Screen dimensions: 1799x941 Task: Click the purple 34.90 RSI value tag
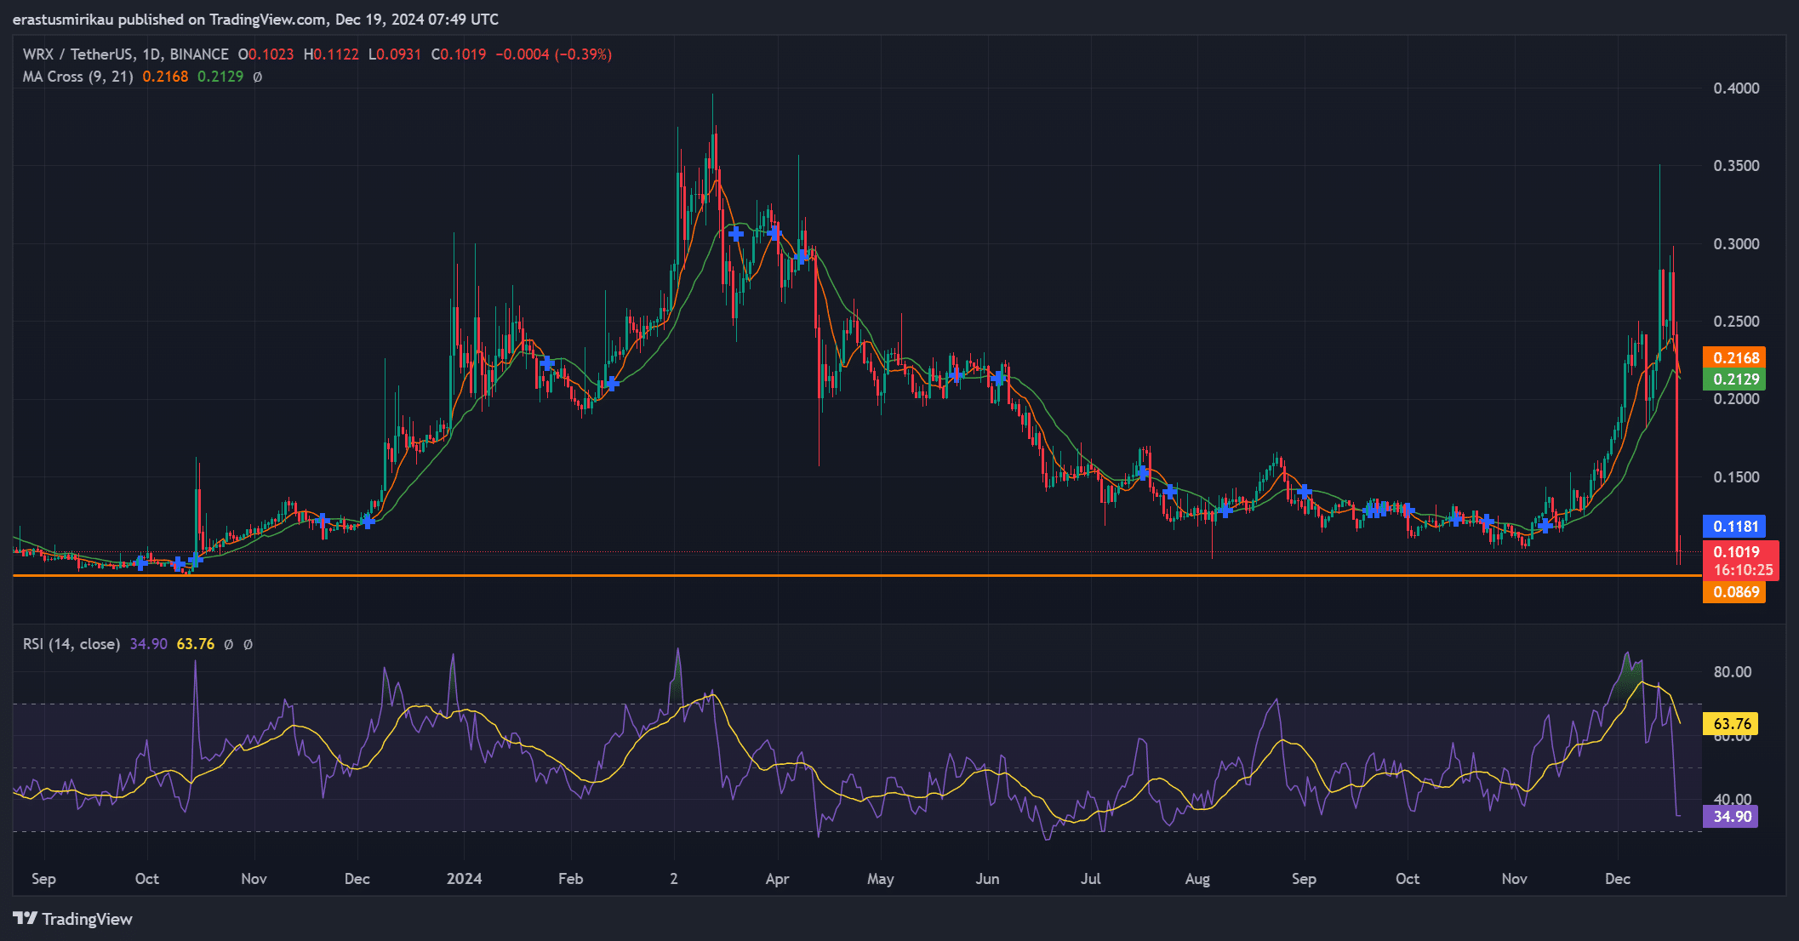pyautogui.click(x=1732, y=817)
